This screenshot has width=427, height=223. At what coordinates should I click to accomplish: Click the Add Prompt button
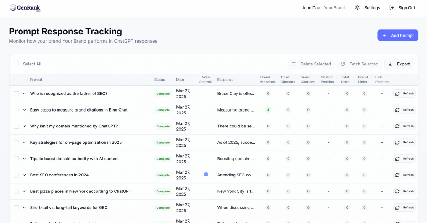(398, 36)
